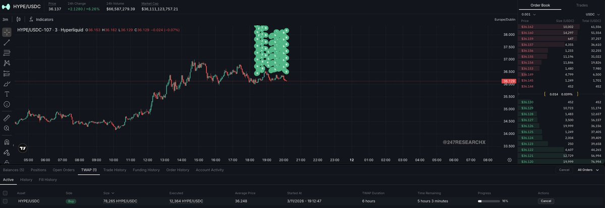Cancel the HYPE/USDC TWAP order in Actions
Viewport: 605px width, 208px height.
(546, 201)
